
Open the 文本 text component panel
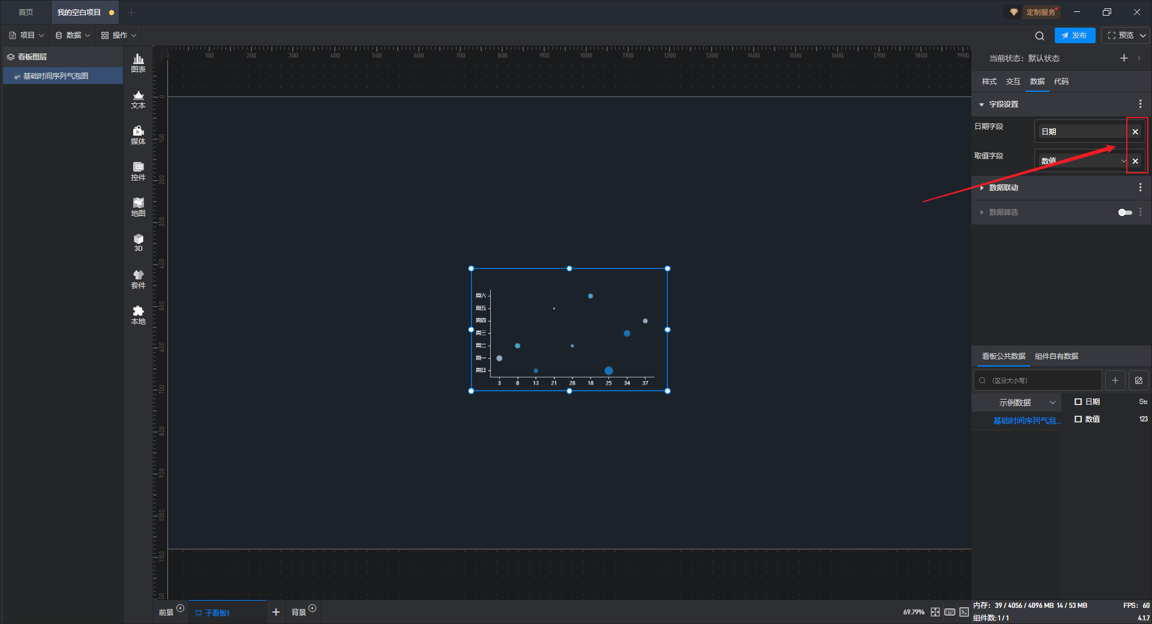[x=138, y=99]
